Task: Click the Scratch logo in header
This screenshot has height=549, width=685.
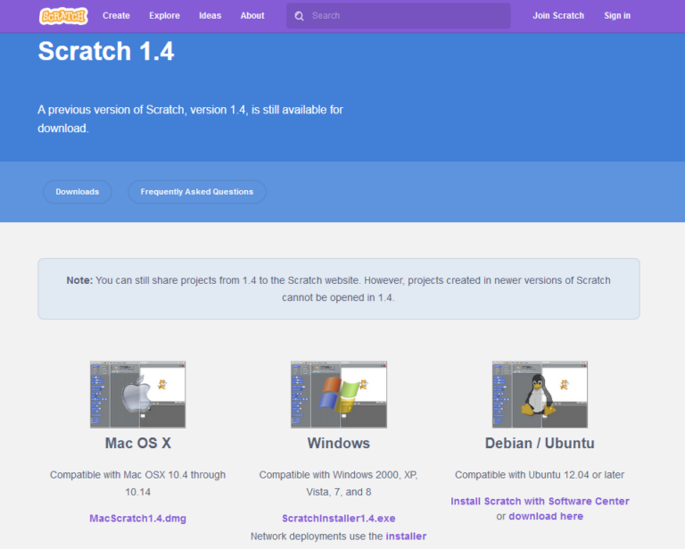Action: (x=63, y=16)
